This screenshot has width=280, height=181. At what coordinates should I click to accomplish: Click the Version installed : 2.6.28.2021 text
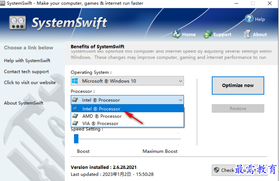pyautogui.click(x=104, y=167)
